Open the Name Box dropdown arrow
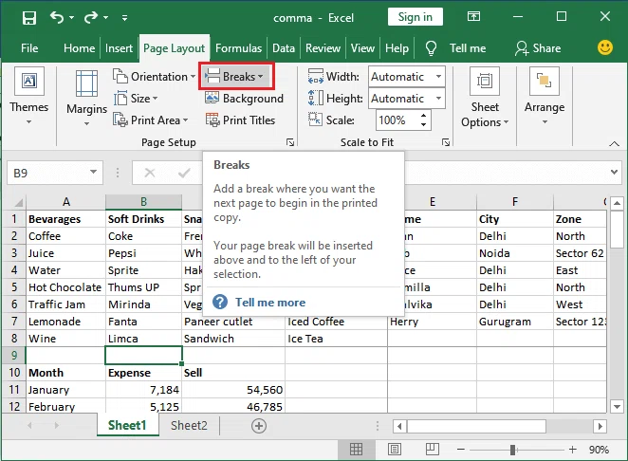Screen dimensions: 628x461 (93, 173)
